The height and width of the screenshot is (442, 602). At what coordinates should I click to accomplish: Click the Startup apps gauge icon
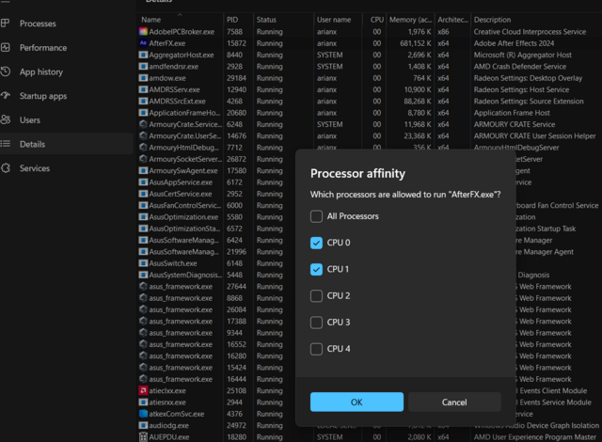[7, 96]
